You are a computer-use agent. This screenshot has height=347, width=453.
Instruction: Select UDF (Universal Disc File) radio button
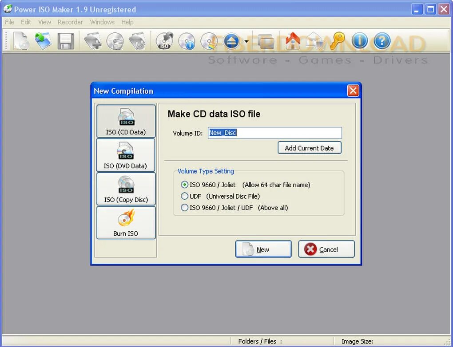(x=184, y=196)
